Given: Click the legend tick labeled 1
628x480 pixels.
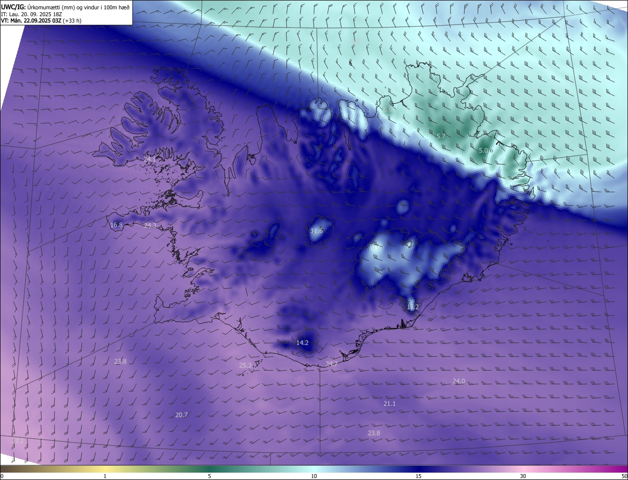Looking at the screenshot, I should [x=105, y=476].
